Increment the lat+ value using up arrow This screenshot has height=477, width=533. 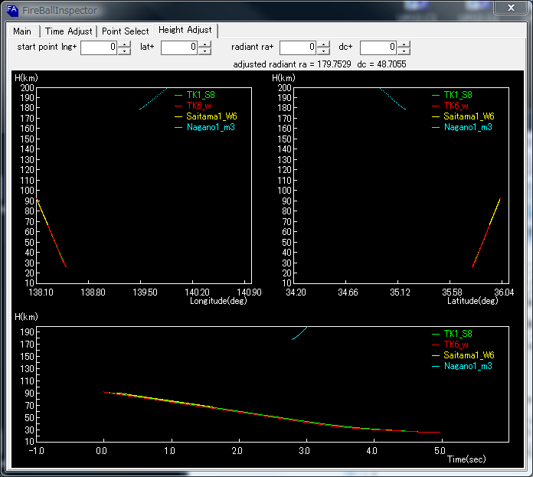click(204, 44)
